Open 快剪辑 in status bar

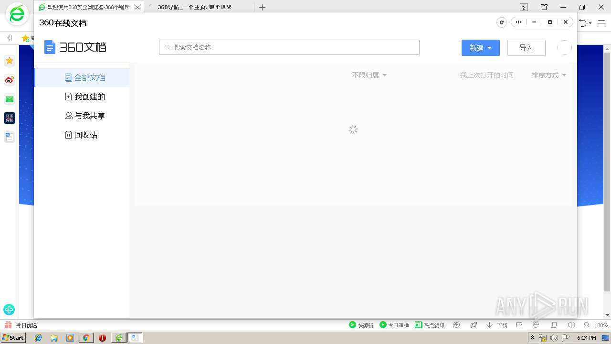pos(361,325)
